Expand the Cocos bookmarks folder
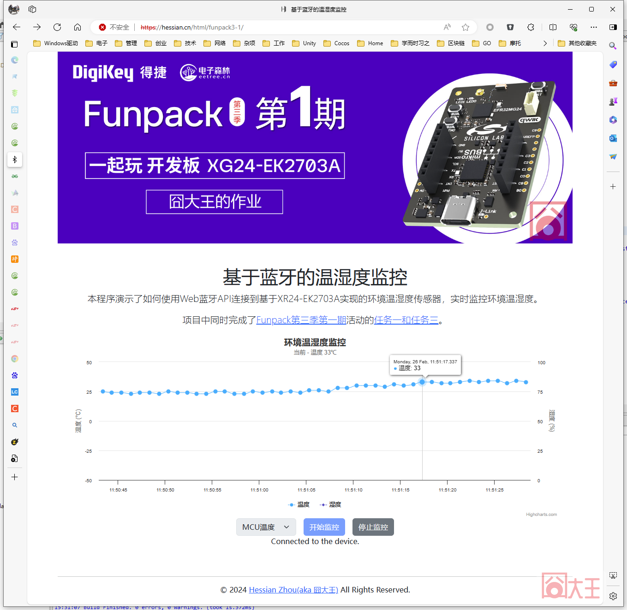The width and height of the screenshot is (627, 610). pyautogui.click(x=336, y=43)
